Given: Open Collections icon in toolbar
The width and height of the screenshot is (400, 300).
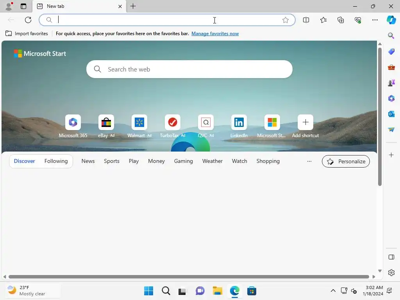Looking at the screenshot, I should tap(341, 20).
